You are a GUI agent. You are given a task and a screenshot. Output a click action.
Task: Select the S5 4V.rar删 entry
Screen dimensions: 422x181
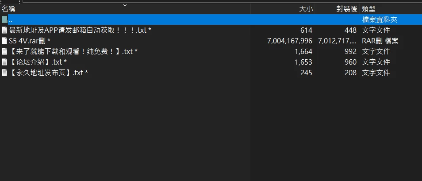[x=30, y=41]
